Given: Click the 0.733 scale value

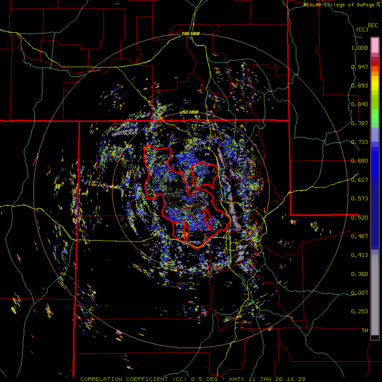Looking at the screenshot, I should (x=360, y=142).
